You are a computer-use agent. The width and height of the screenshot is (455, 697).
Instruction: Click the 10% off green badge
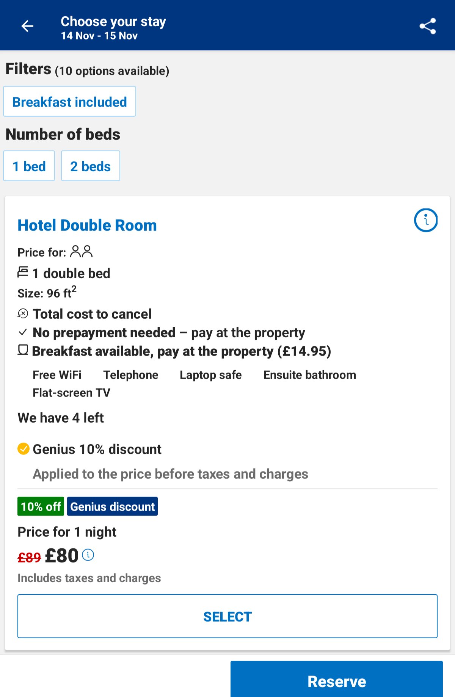(x=41, y=506)
